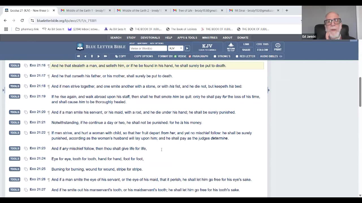
Task: Open the APPS & TOOLS menu
Action: [x=187, y=37]
